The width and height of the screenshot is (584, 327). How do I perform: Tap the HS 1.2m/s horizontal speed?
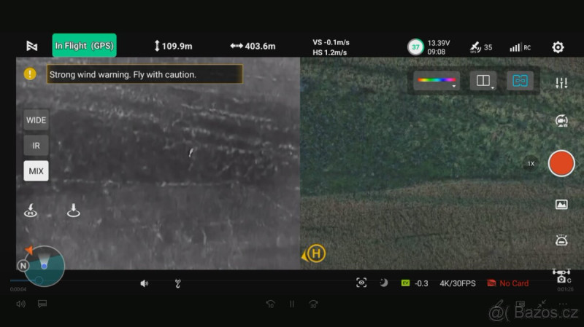(330, 52)
